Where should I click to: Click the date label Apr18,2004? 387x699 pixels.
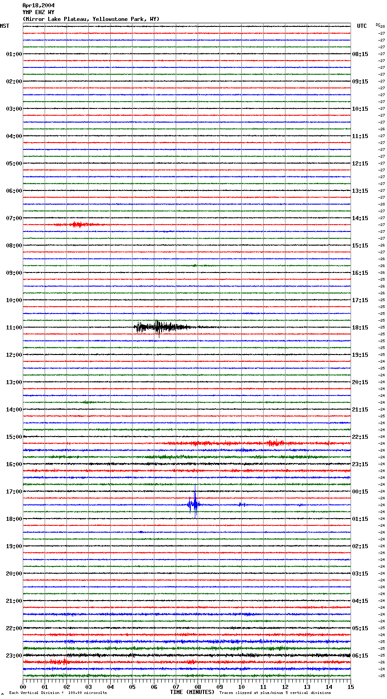tap(38, 5)
